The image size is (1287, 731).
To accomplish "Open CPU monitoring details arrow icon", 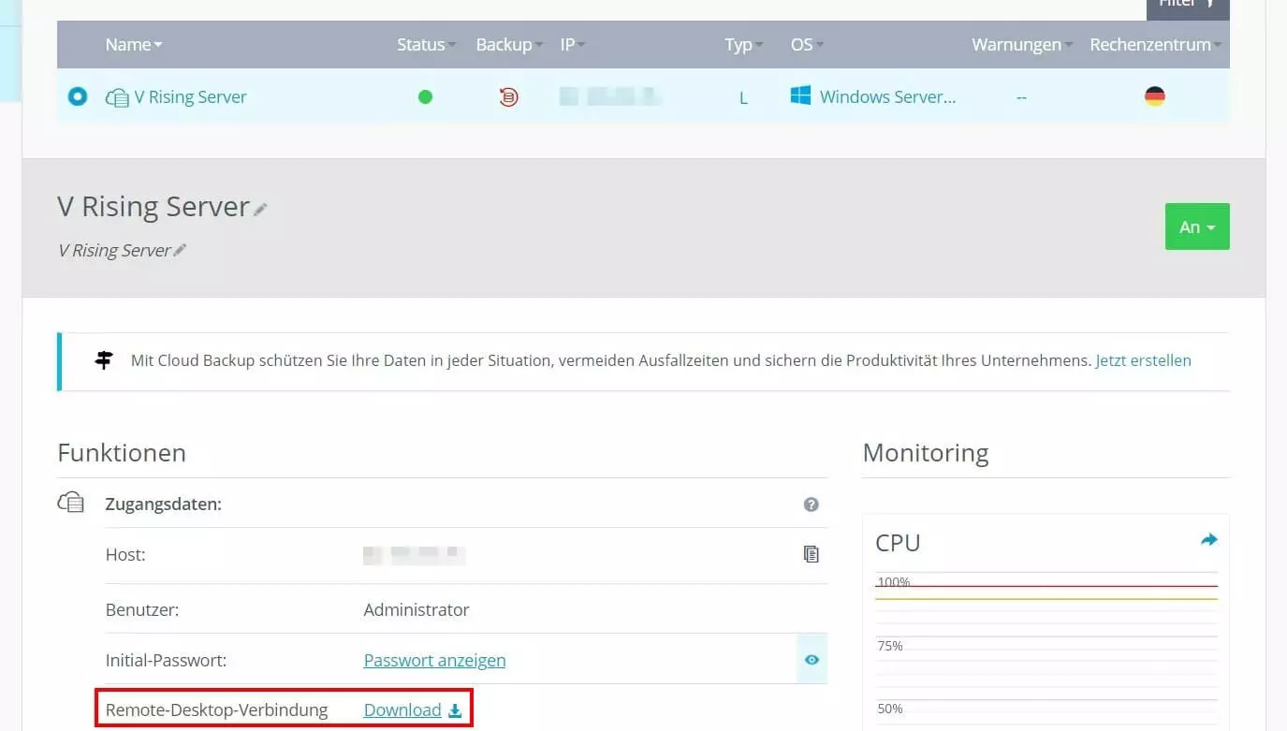I will pos(1208,540).
